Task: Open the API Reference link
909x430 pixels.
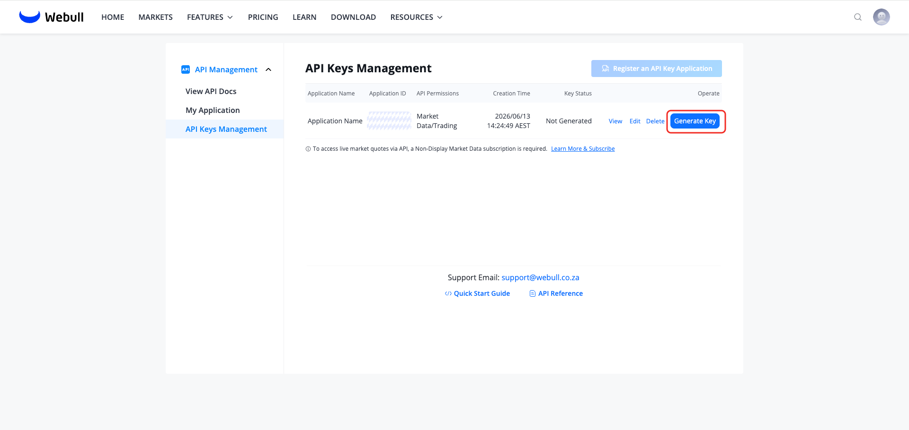Action: click(x=560, y=293)
